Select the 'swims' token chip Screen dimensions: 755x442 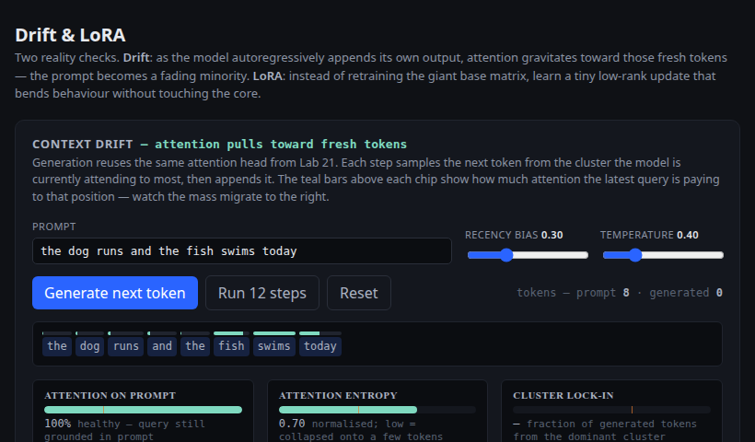click(x=274, y=346)
